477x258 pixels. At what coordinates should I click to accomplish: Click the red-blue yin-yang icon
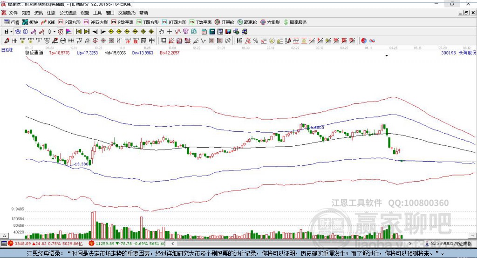coord(364,41)
